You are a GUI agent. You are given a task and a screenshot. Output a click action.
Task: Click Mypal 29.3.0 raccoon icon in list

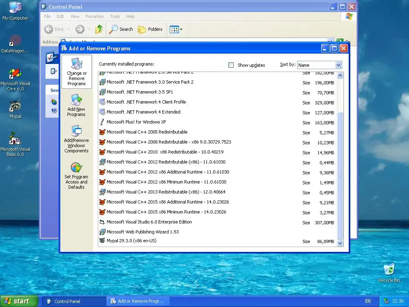click(x=102, y=241)
